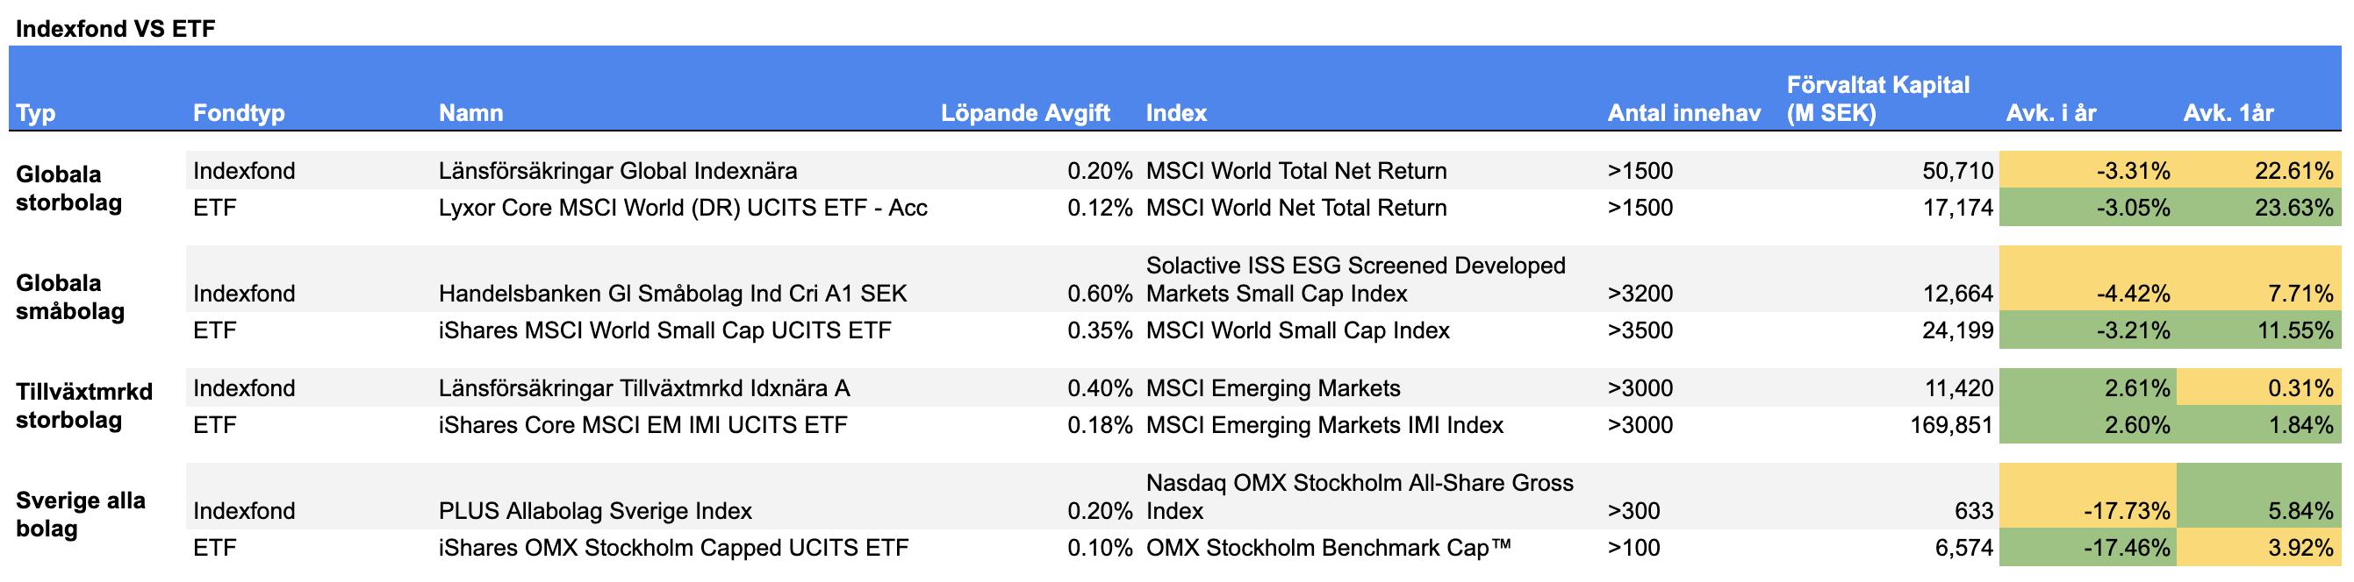The image size is (2354, 582).
Task: Click the 'OMX Stockholm Benchmark Cap™' index cell
Action: (x=1328, y=547)
